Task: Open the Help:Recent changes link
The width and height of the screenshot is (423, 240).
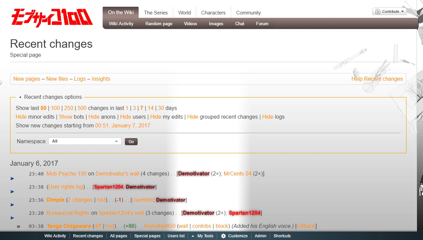Action: (377, 79)
